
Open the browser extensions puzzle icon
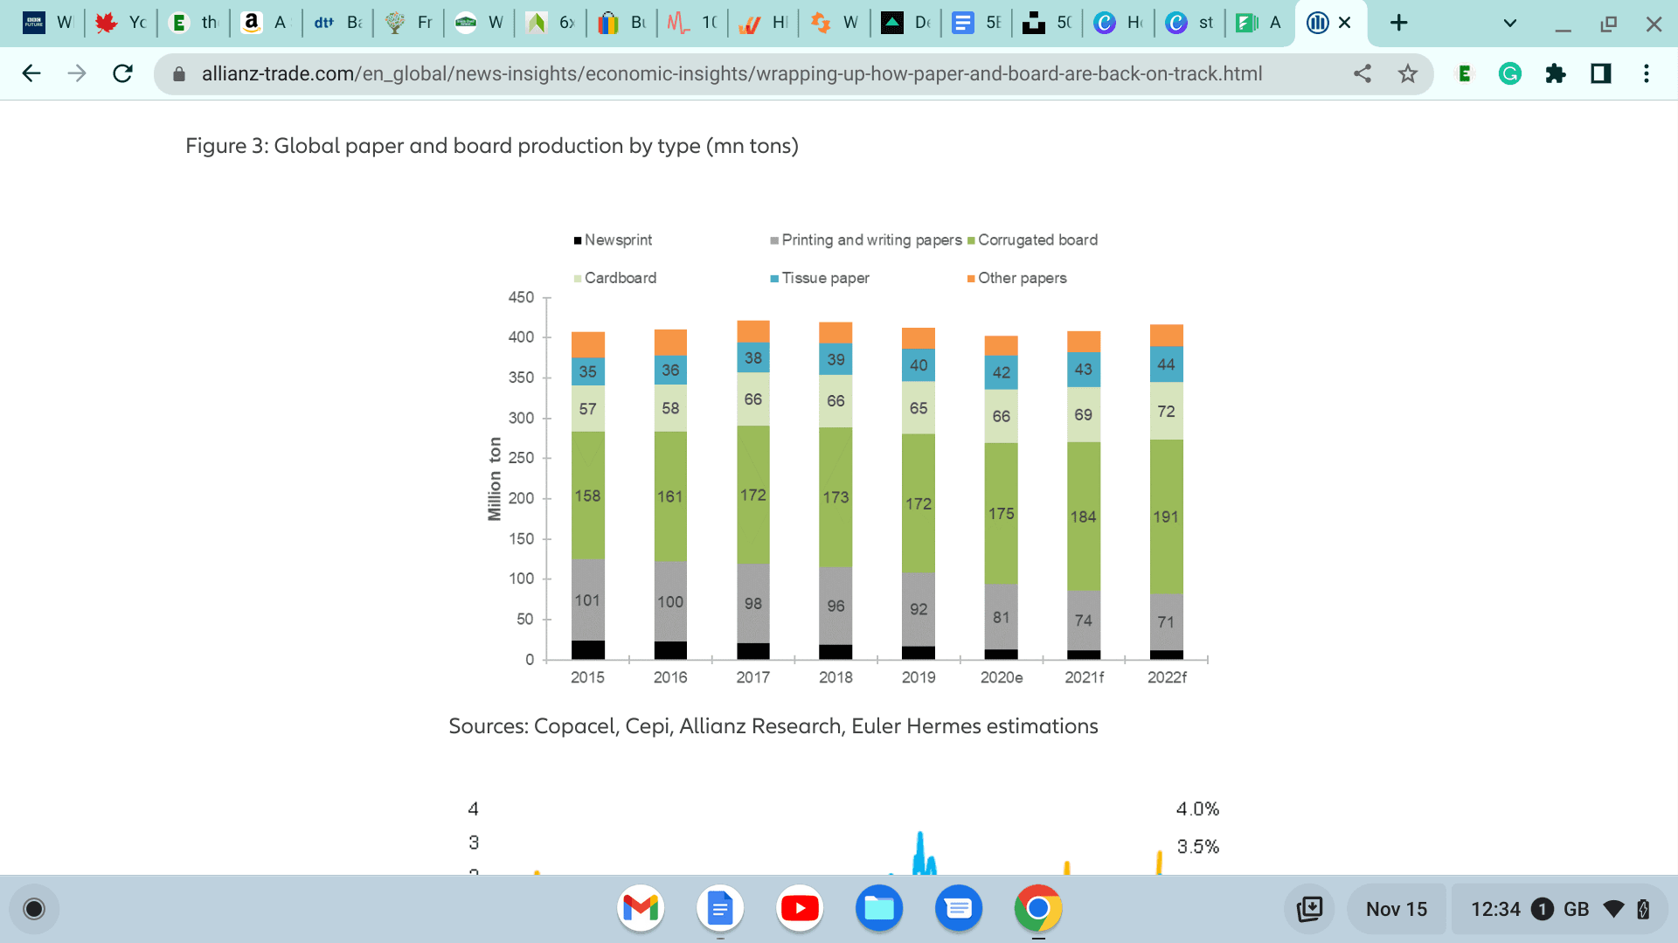1557,73
